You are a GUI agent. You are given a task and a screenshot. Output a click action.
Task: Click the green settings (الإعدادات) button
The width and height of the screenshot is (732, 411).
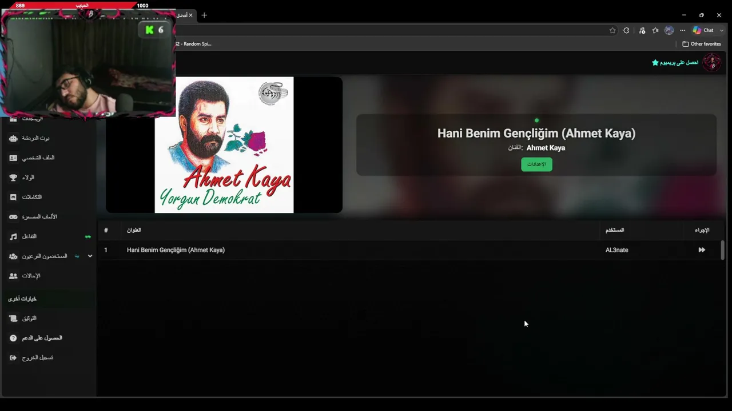[536, 164]
